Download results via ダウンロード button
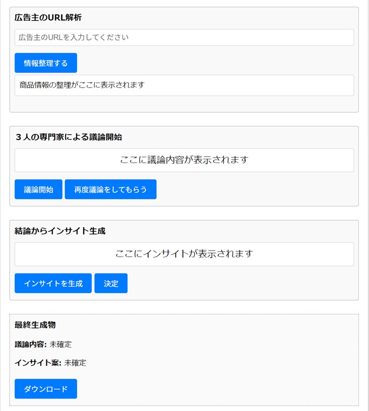Screen dimensions: 369x411 46,389
